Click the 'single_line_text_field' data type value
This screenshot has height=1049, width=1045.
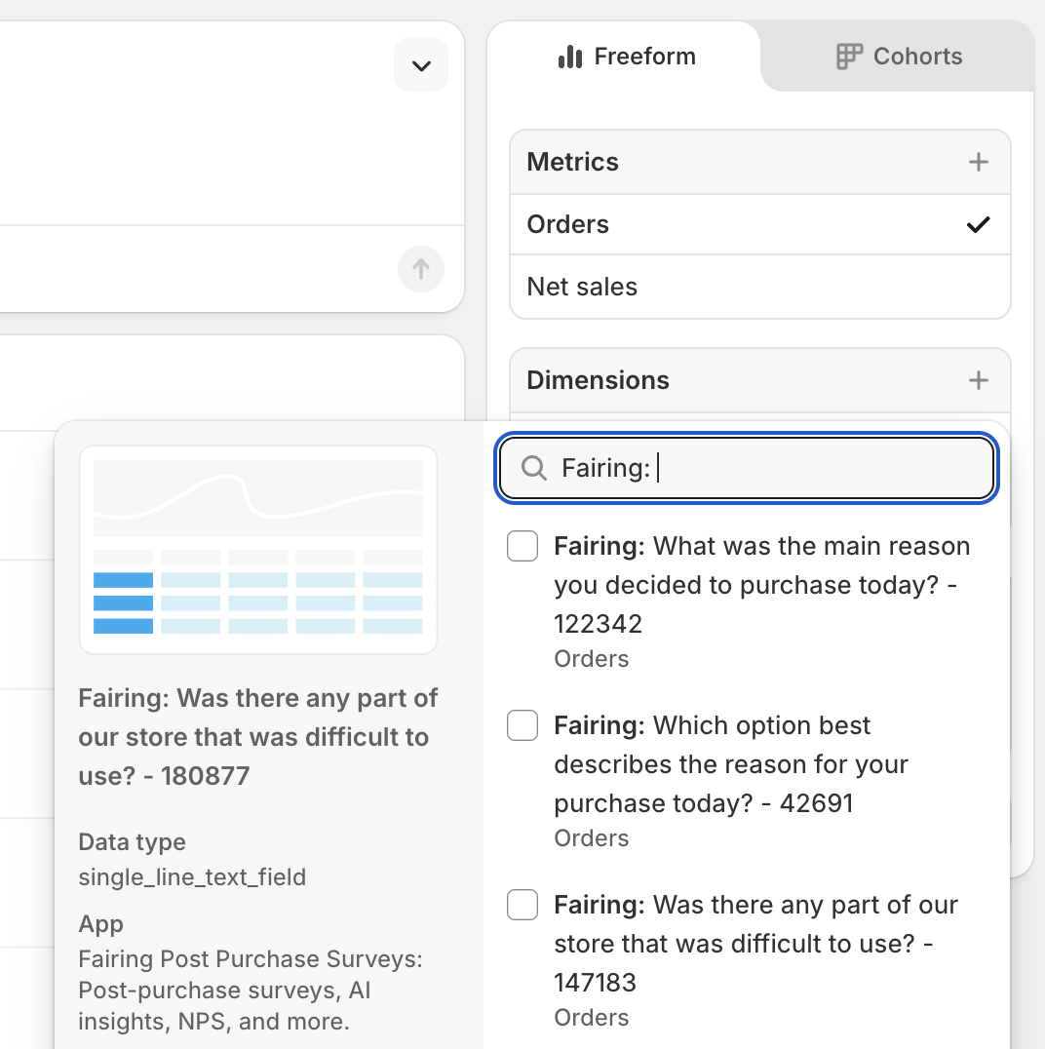(x=192, y=876)
